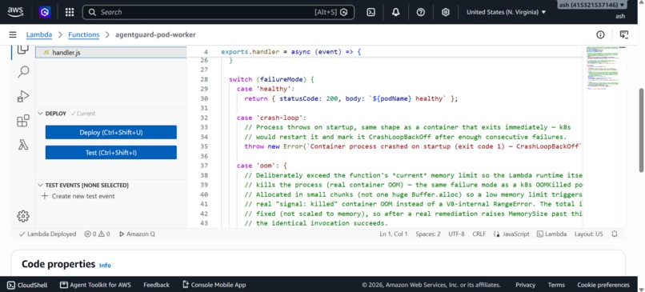Open the Terms footer link
645x292 pixels.
tap(556, 285)
